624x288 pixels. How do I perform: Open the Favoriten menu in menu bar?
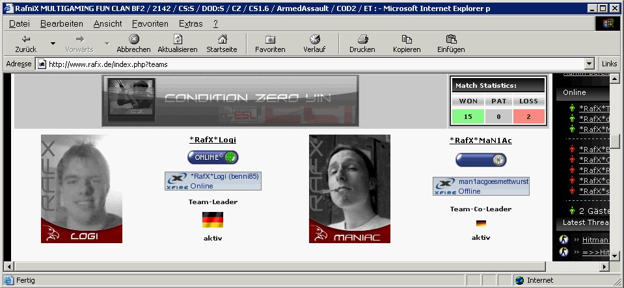[150, 24]
